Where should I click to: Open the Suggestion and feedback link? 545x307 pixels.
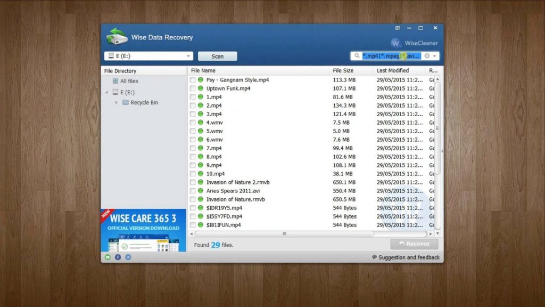click(409, 257)
